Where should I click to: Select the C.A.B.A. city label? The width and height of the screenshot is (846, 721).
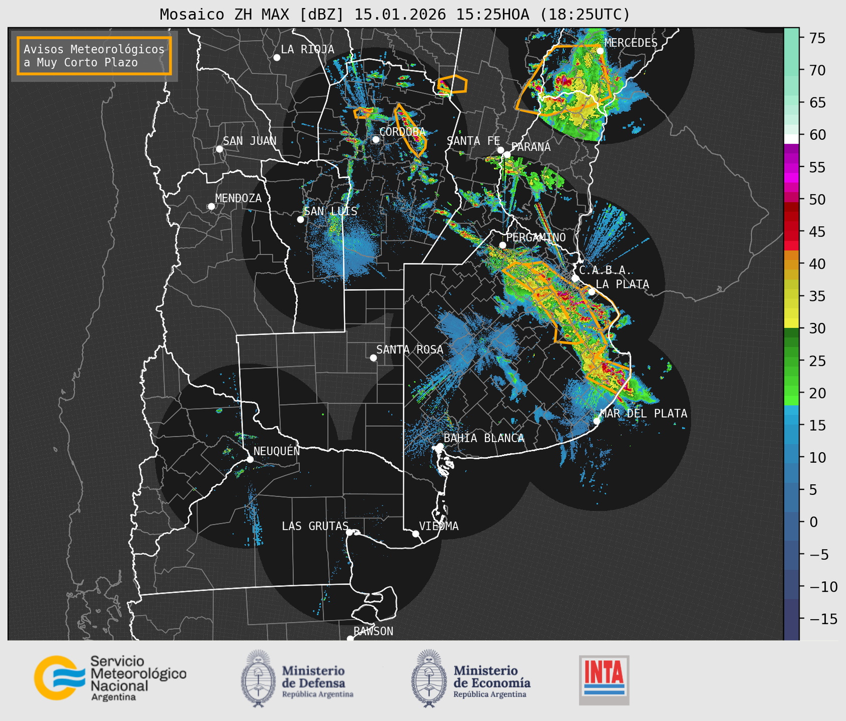click(605, 270)
